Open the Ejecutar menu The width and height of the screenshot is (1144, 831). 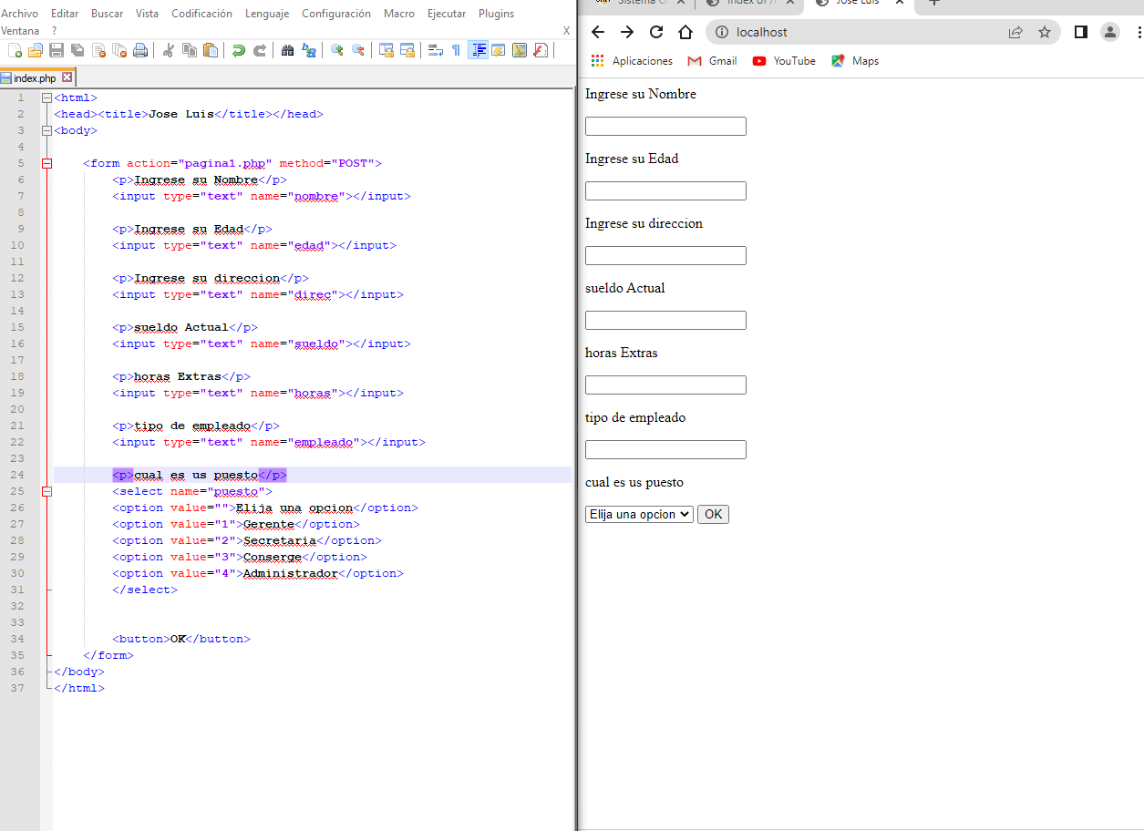(x=447, y=14)
